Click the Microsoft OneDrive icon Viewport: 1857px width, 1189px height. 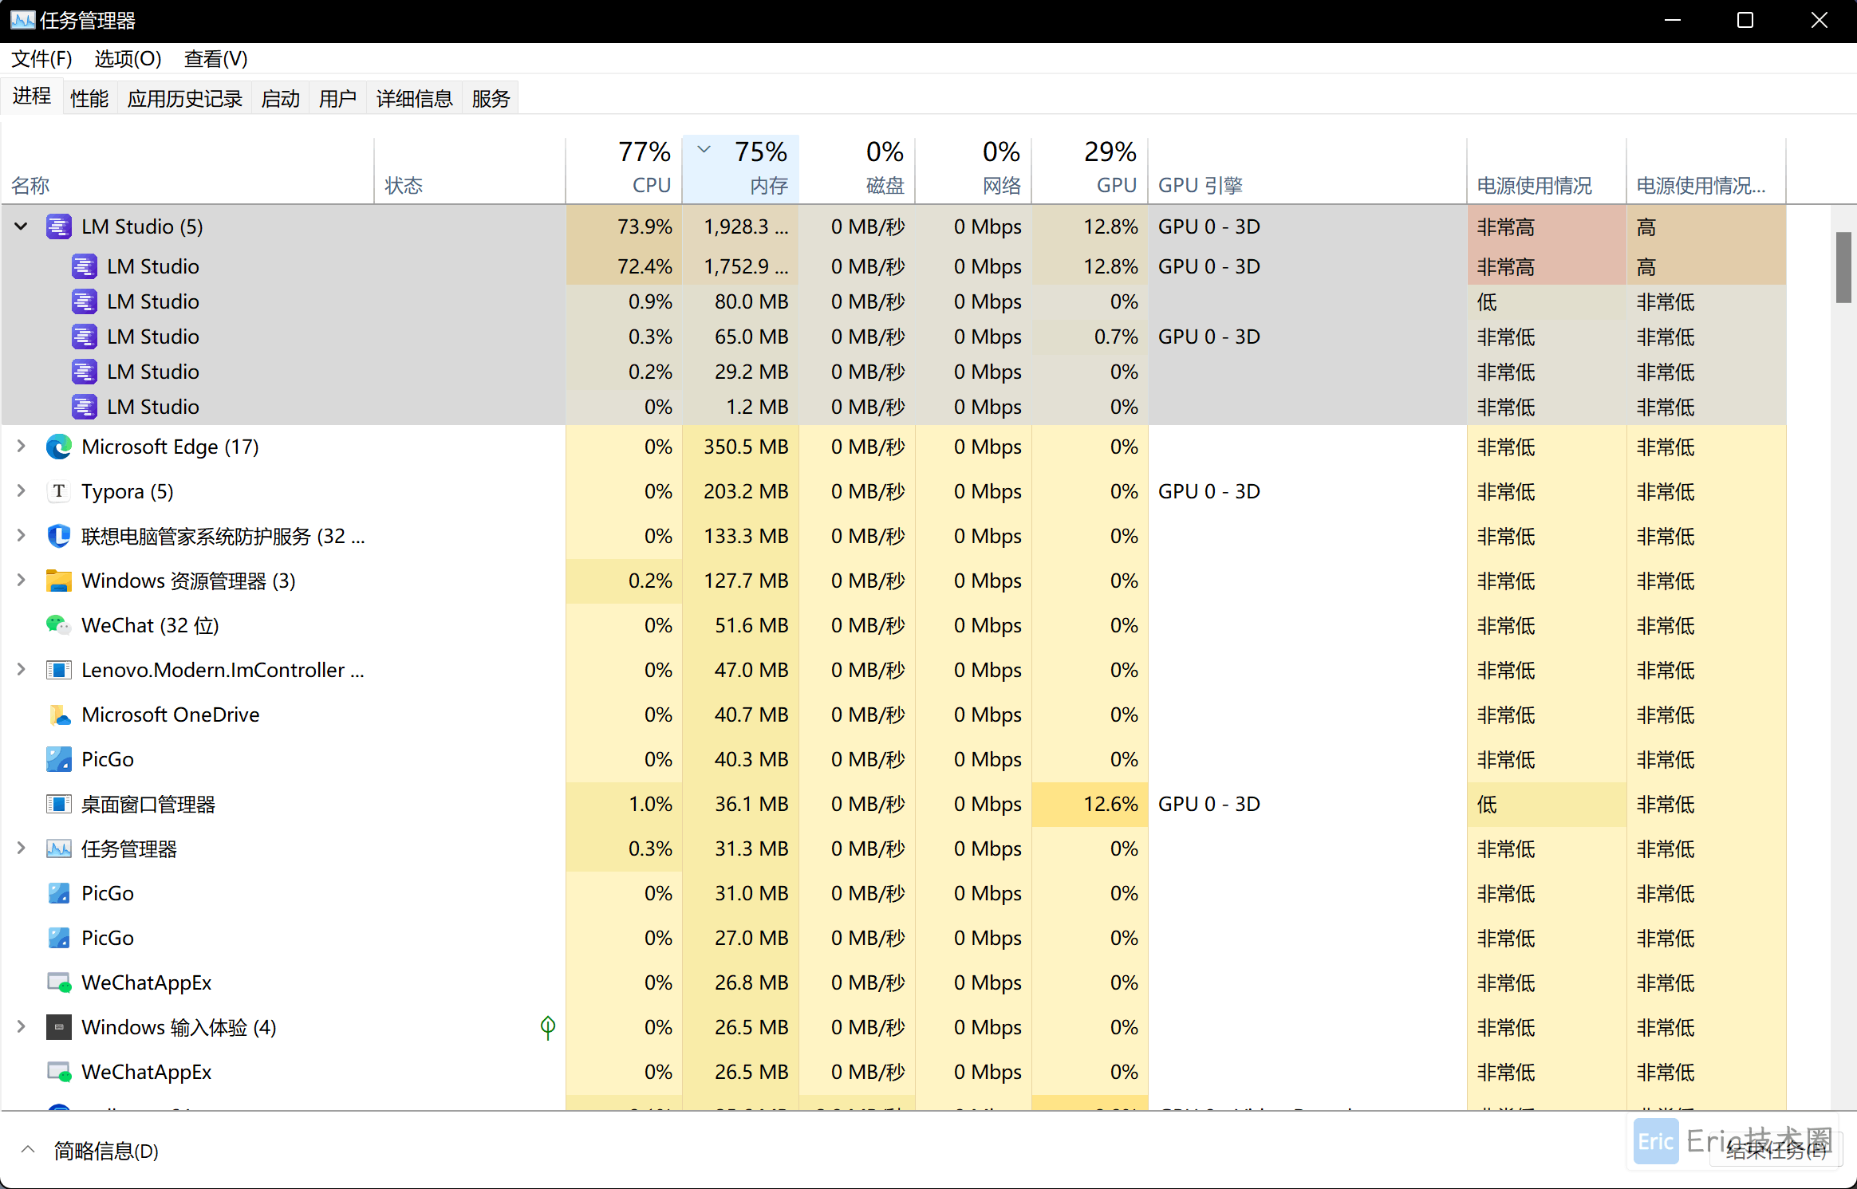point(59,715)
